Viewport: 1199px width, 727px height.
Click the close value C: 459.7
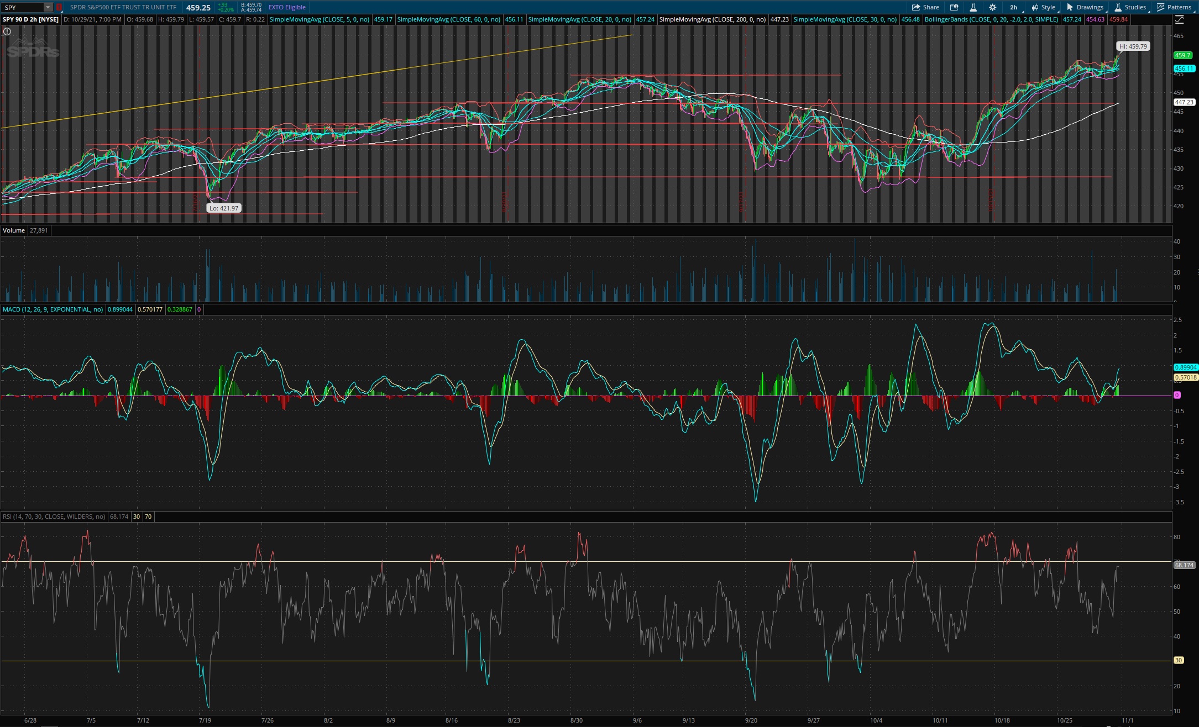[230, 19]
